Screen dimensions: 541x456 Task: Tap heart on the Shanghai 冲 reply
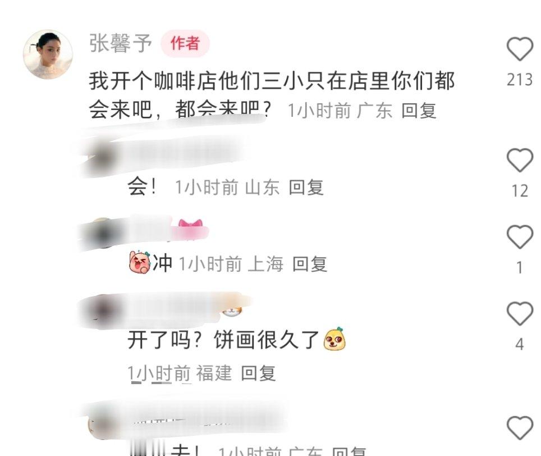click(520, 237)
